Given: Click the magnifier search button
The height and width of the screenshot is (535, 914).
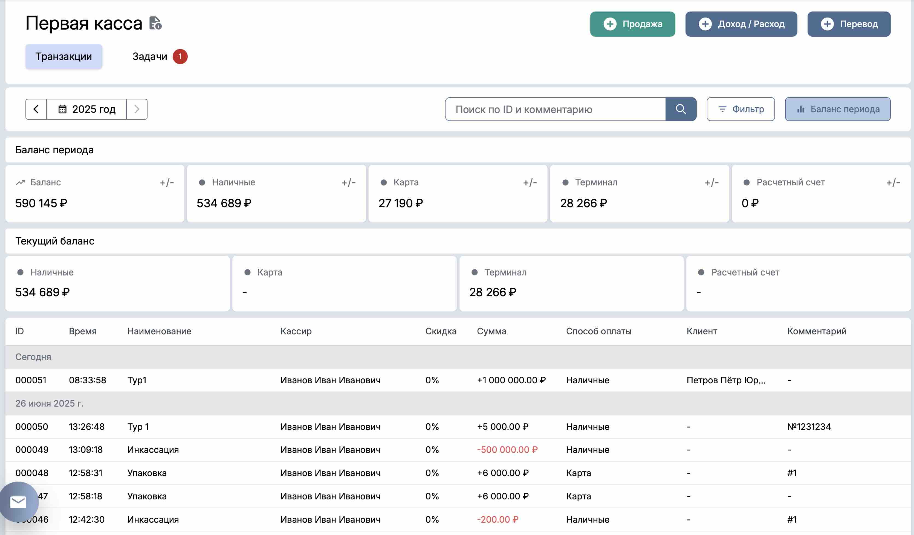Looking at the screenshot, I should coord(680,109).
